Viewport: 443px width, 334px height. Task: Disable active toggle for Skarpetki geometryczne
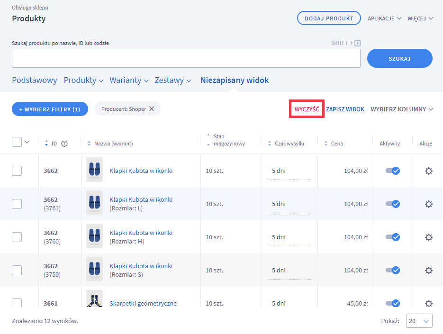393,303
